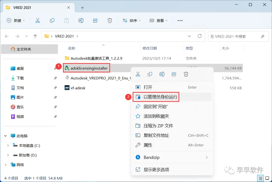Choose 压缩为 ZIP 文件 option
This screenshot has height=182, width=272.
(x=172, y=126)
